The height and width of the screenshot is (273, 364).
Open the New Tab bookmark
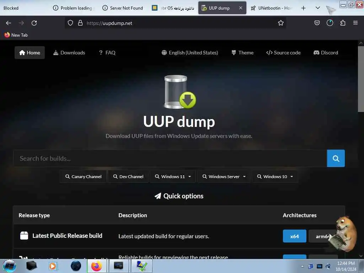point(16,35)
